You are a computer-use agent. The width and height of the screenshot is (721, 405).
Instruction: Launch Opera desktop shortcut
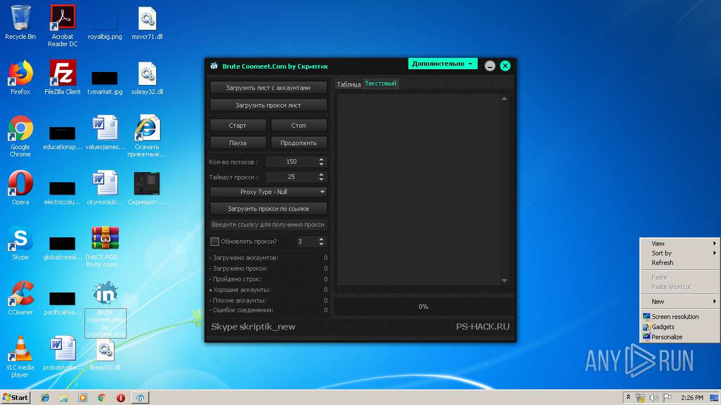pyautogui.click(x=20, y=188)
